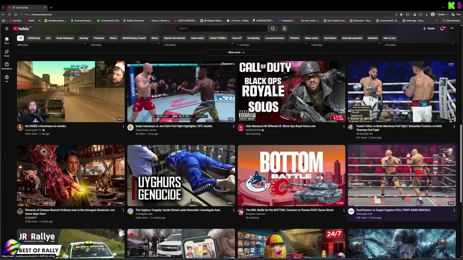Viewport: 463px width, 260px height.
Task: Reload the page
Action: click(x=9, y=14)
